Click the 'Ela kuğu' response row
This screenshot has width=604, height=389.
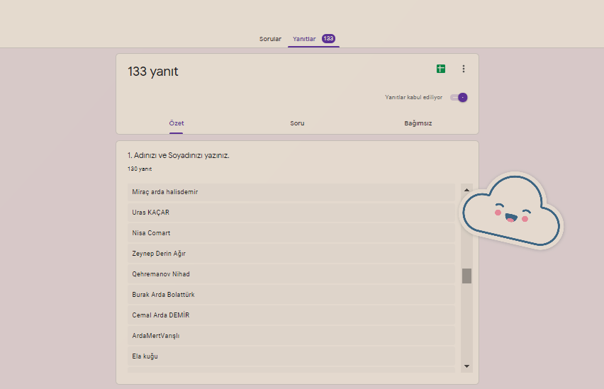coord(291,356)
